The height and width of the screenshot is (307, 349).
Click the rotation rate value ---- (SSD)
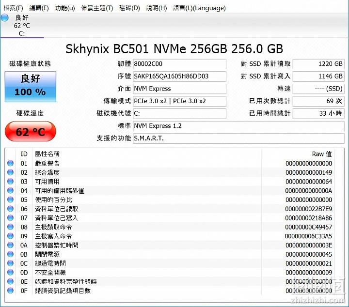[318, 89]
